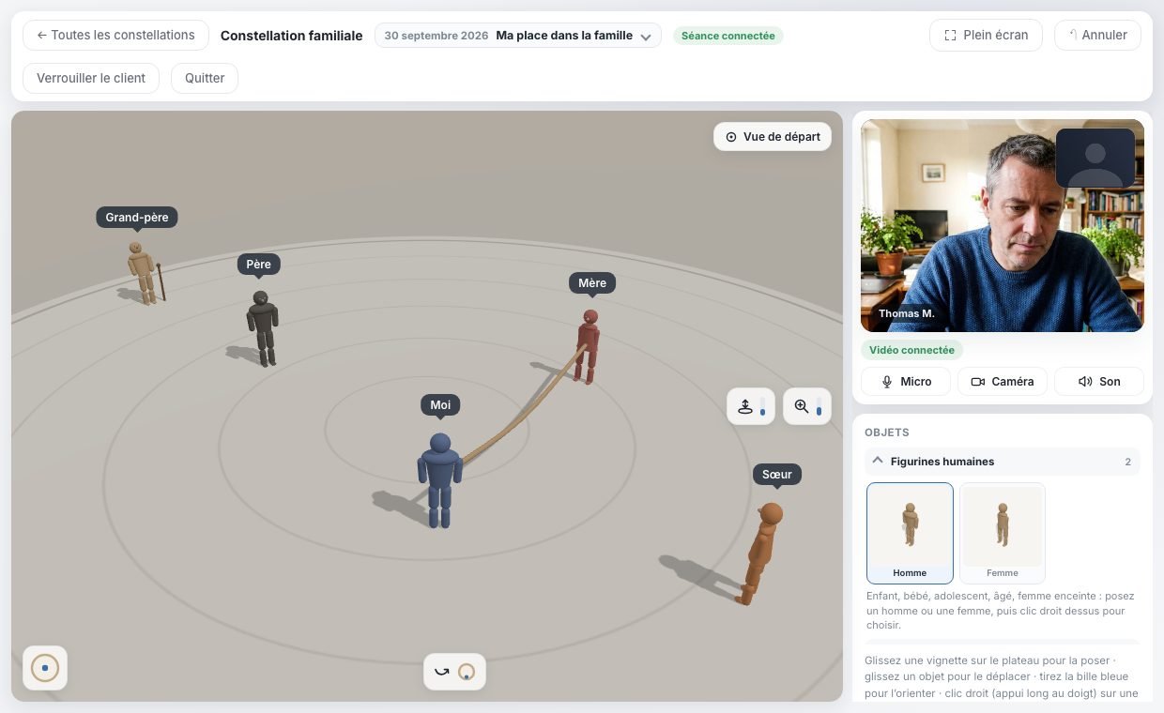Click the Annuler undo button
This screenshot has width=1164, height=713.
coord(1097,35)
